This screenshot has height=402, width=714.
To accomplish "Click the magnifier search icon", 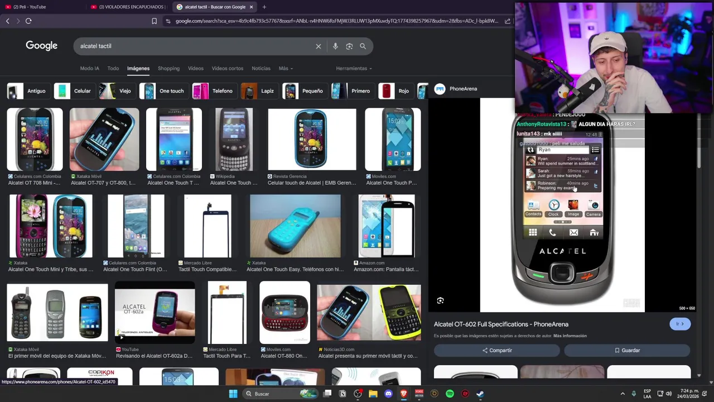I will click(363, 46).
